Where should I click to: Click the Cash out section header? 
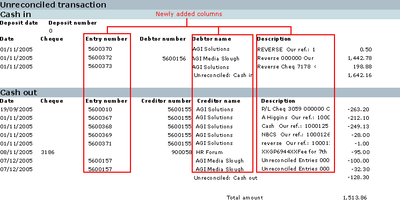[x=19, y=92]
